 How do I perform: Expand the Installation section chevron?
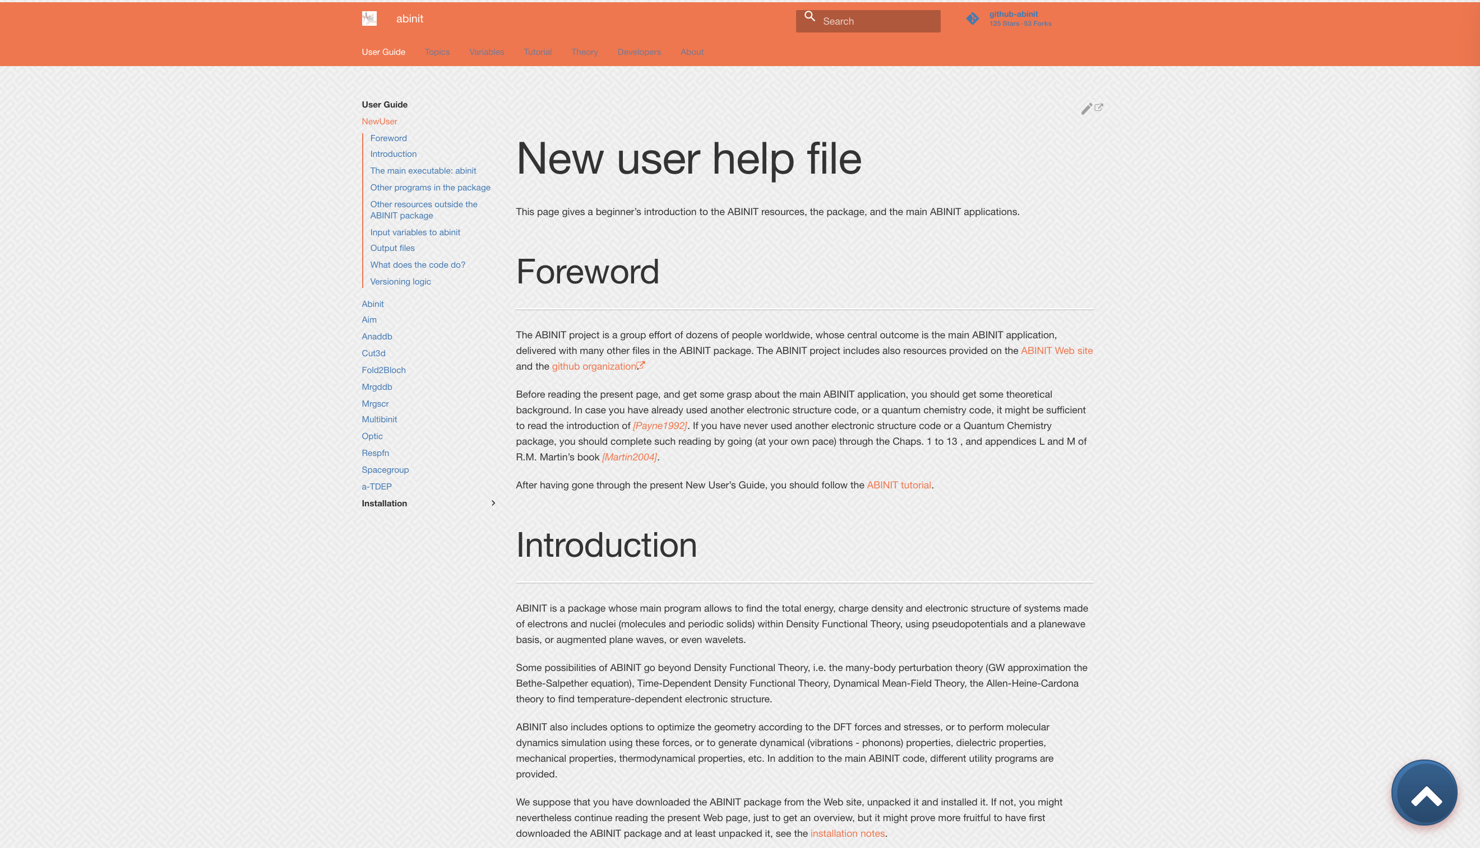coord(493,503)
